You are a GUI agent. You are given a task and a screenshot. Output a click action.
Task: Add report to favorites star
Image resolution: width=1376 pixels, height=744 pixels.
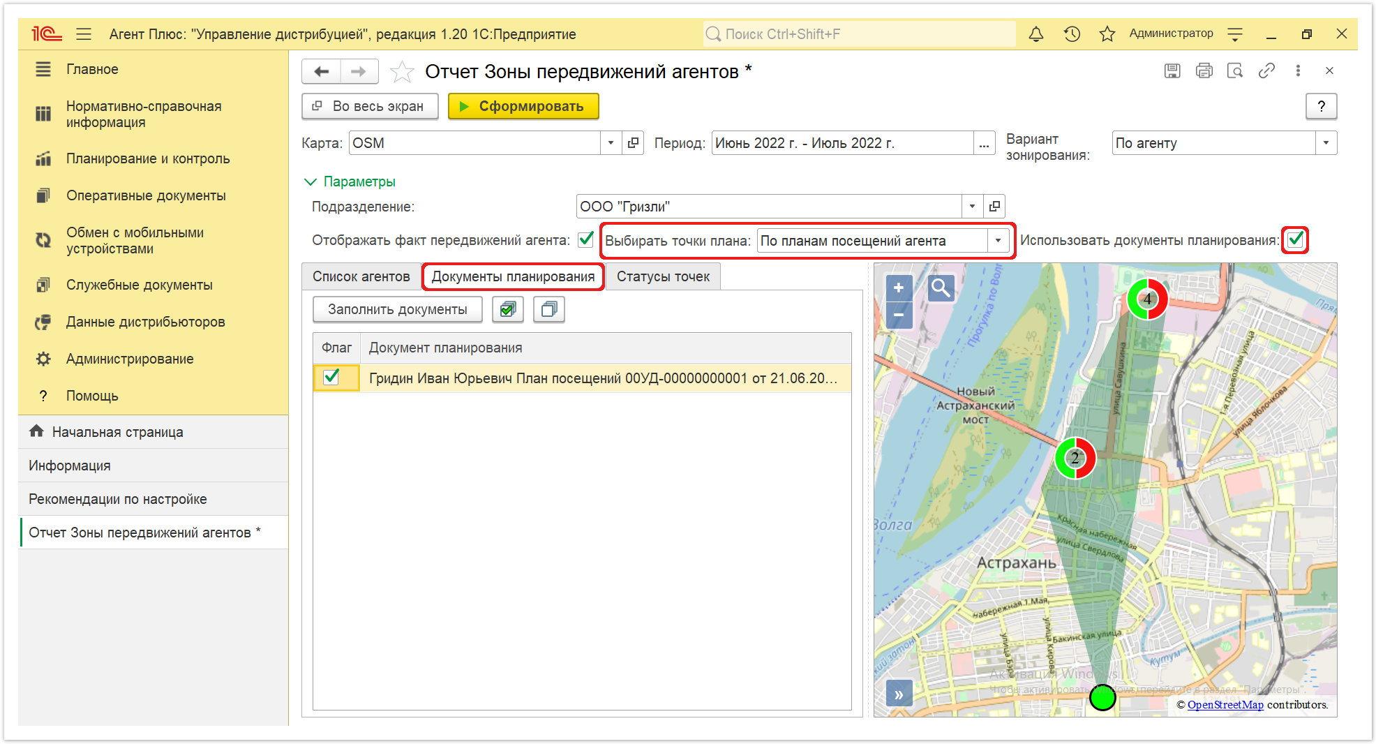(402, 71)
